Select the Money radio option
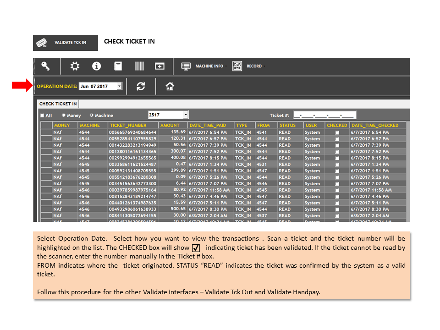Screen dimensions: 440x330 pyautogui.click(x=64, y=115)
